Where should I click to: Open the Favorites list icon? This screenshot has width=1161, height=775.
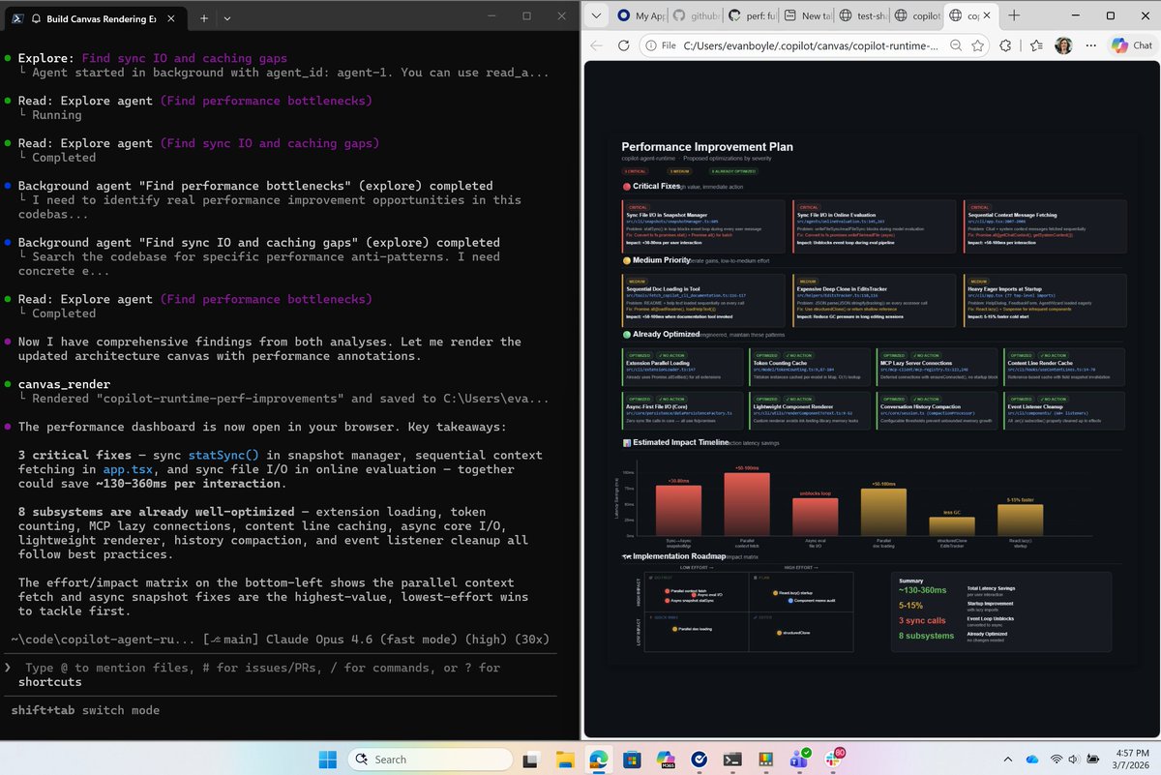pos(1037,45)
